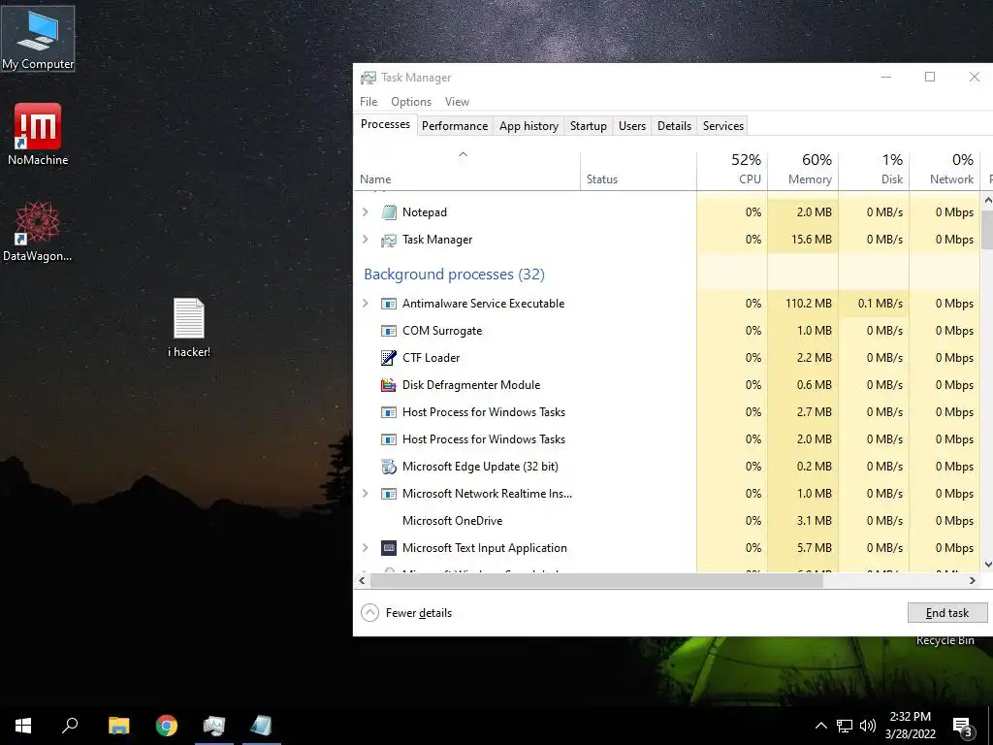Image resolution: width=993 pixels, height=745 pixels.
Task: Click the Task Manager title bar icon
Action: (x=368, y=78)
